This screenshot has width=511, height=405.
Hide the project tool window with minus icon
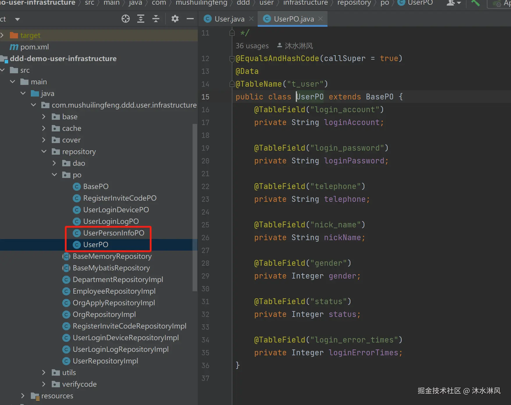[190, 19]
